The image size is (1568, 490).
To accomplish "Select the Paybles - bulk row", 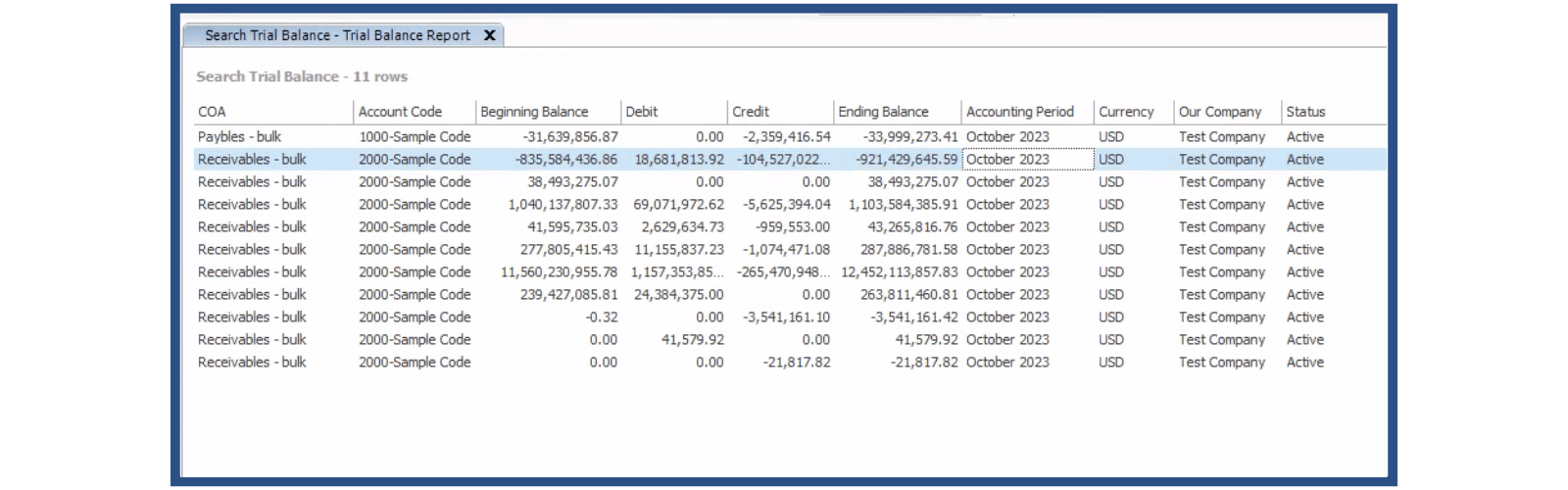I will [x=790, y=137].
